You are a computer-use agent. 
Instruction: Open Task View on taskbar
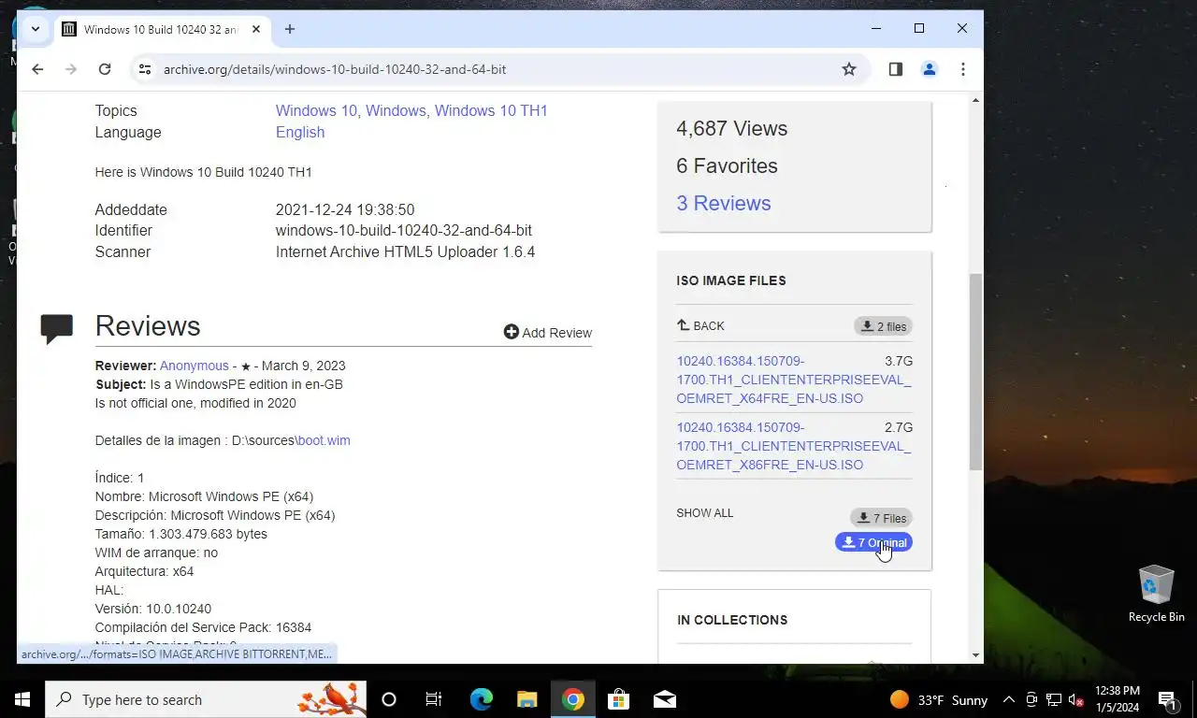point(434,699)
